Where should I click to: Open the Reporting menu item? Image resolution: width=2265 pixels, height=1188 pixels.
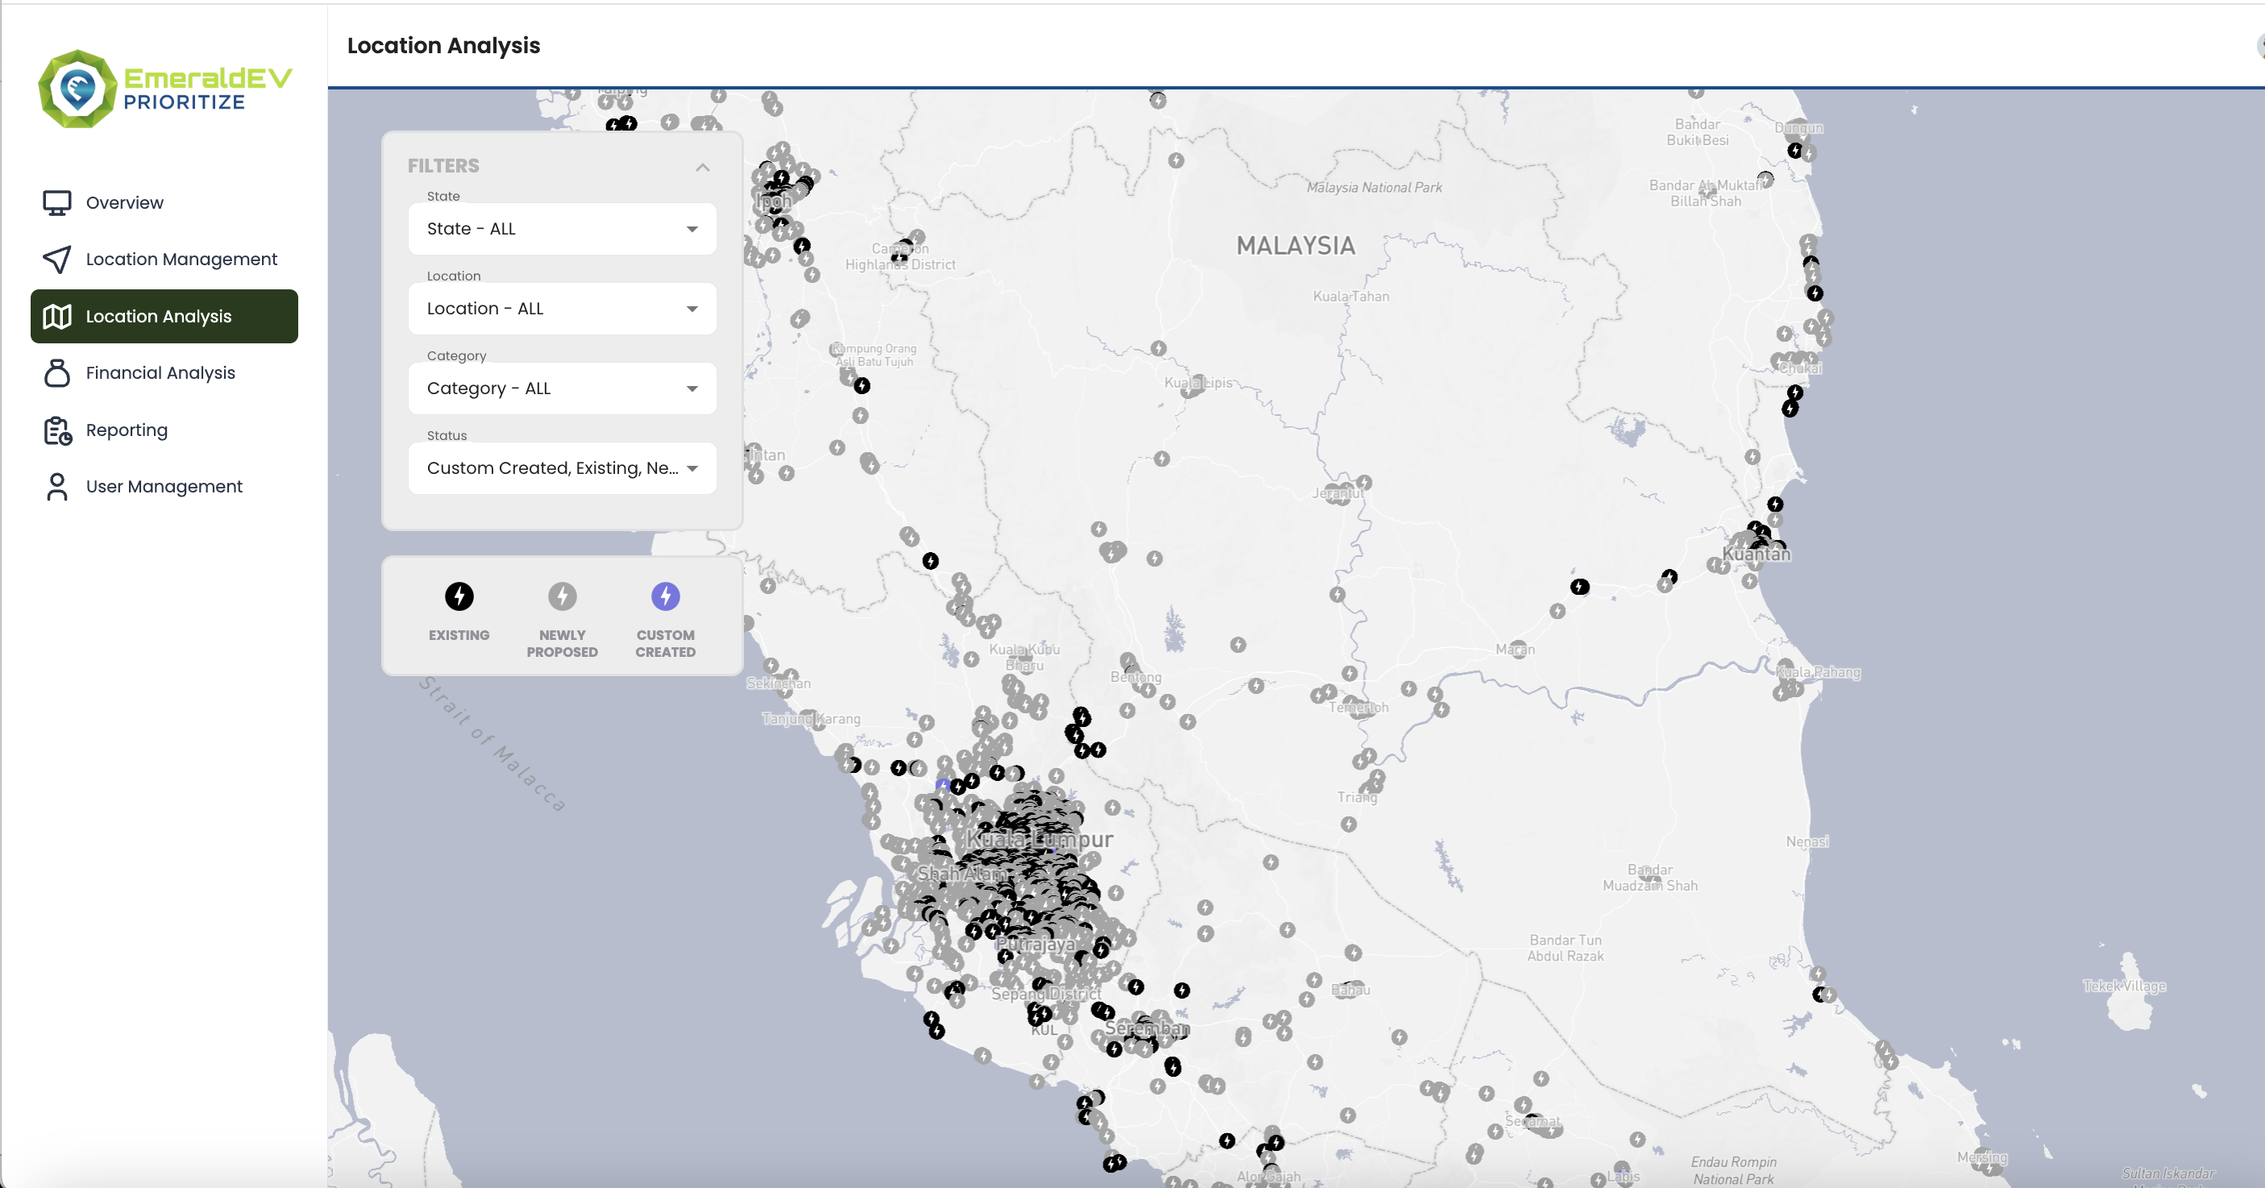tap(126, 430)
